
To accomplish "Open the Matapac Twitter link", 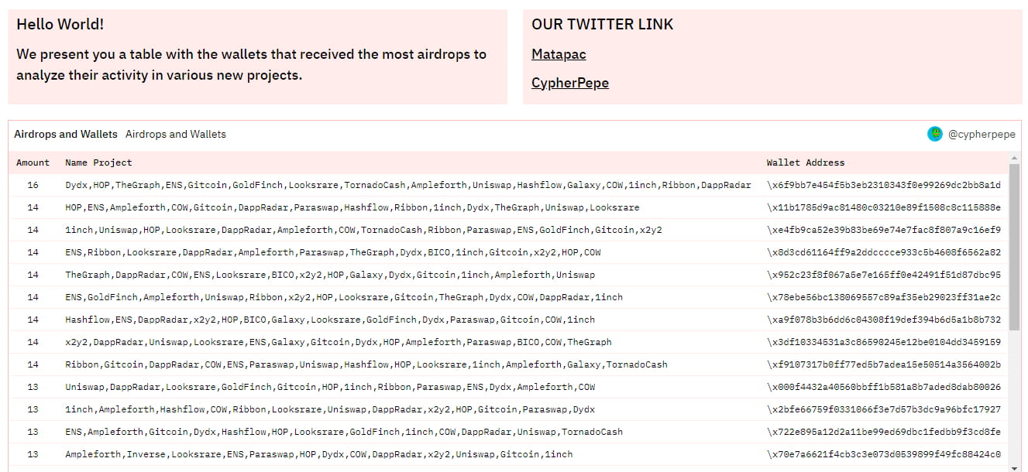I will click(x=559, y=54).
